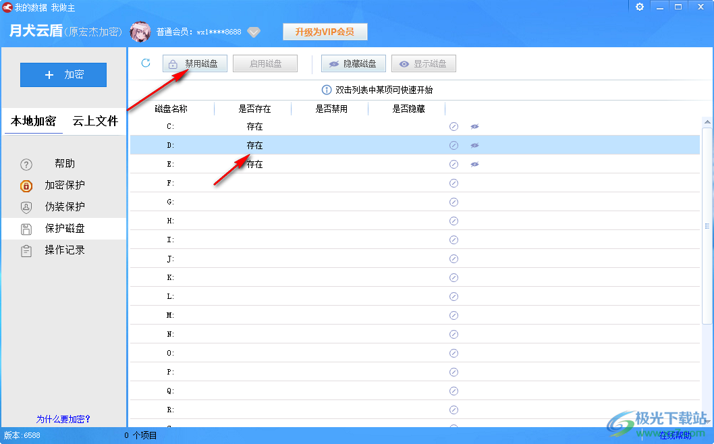Select the E: drive name
The image size is (714, 444).
pyautogui.click(x=170, y=165)
